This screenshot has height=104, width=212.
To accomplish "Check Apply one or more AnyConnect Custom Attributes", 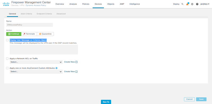I will 7,68.
